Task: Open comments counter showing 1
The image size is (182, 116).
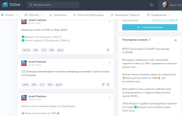Action: click(x=50, y=85)
